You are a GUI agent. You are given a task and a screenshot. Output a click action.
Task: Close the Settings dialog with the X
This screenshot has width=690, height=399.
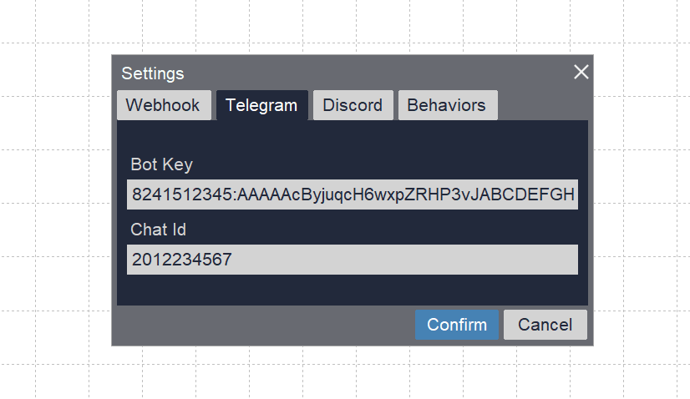581,72
